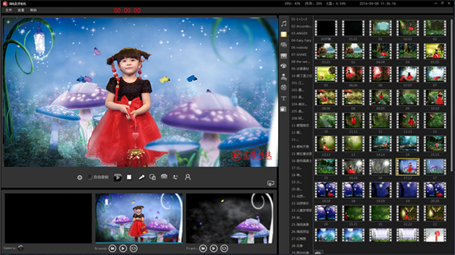455x255 pixels.
Task: Toggle loop for the Front layer
Action: (224, 248)
